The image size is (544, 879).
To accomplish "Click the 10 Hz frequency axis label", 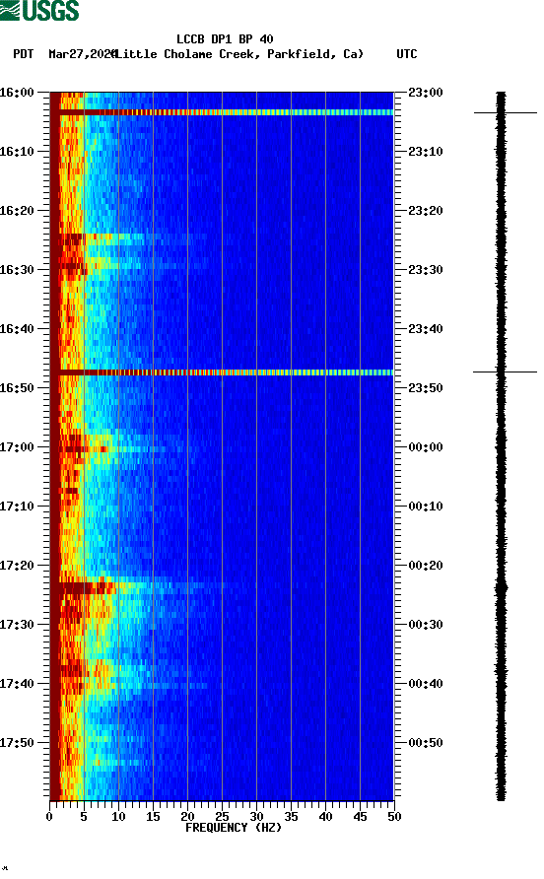I will 118,817.
